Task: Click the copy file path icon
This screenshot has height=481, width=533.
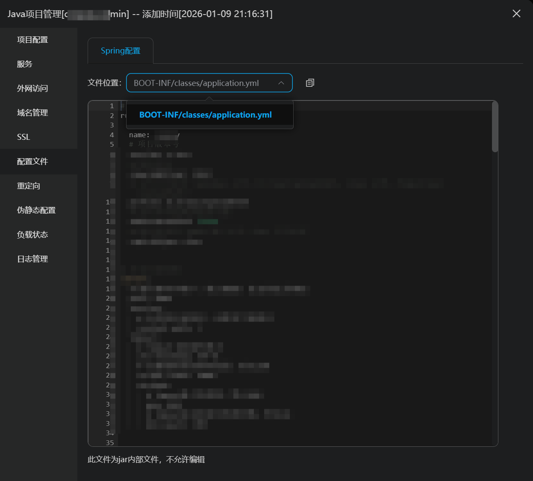Action: pos(310,83)
